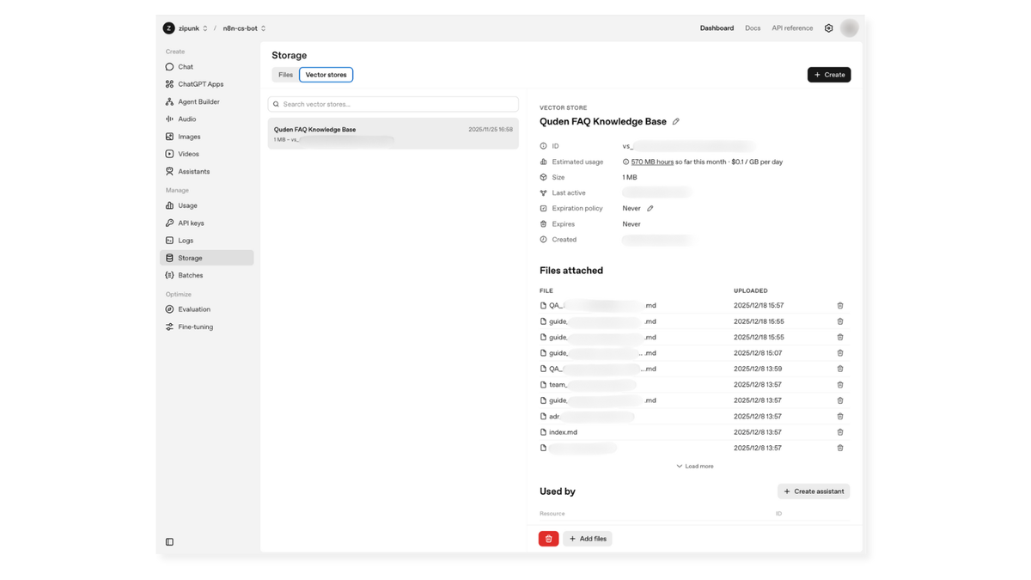Screen dimensions: 1031x580
Task: Select the Vector stores tab
Action: pyautogui.click(x=326, y=75)
